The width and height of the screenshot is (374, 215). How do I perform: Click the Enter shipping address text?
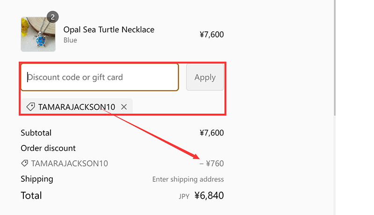click(x=188, y=179)
